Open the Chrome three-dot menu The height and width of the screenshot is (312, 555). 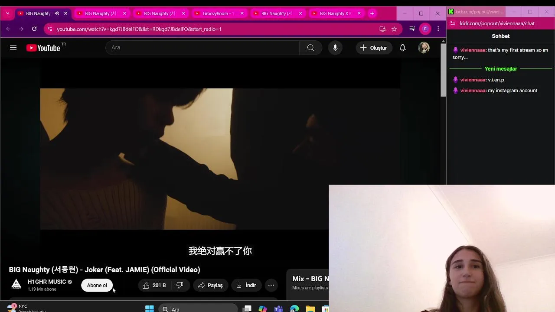pos(438,29)
